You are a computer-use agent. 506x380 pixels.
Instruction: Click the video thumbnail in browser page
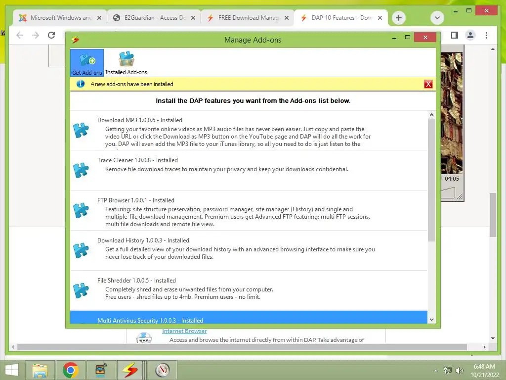452,113
